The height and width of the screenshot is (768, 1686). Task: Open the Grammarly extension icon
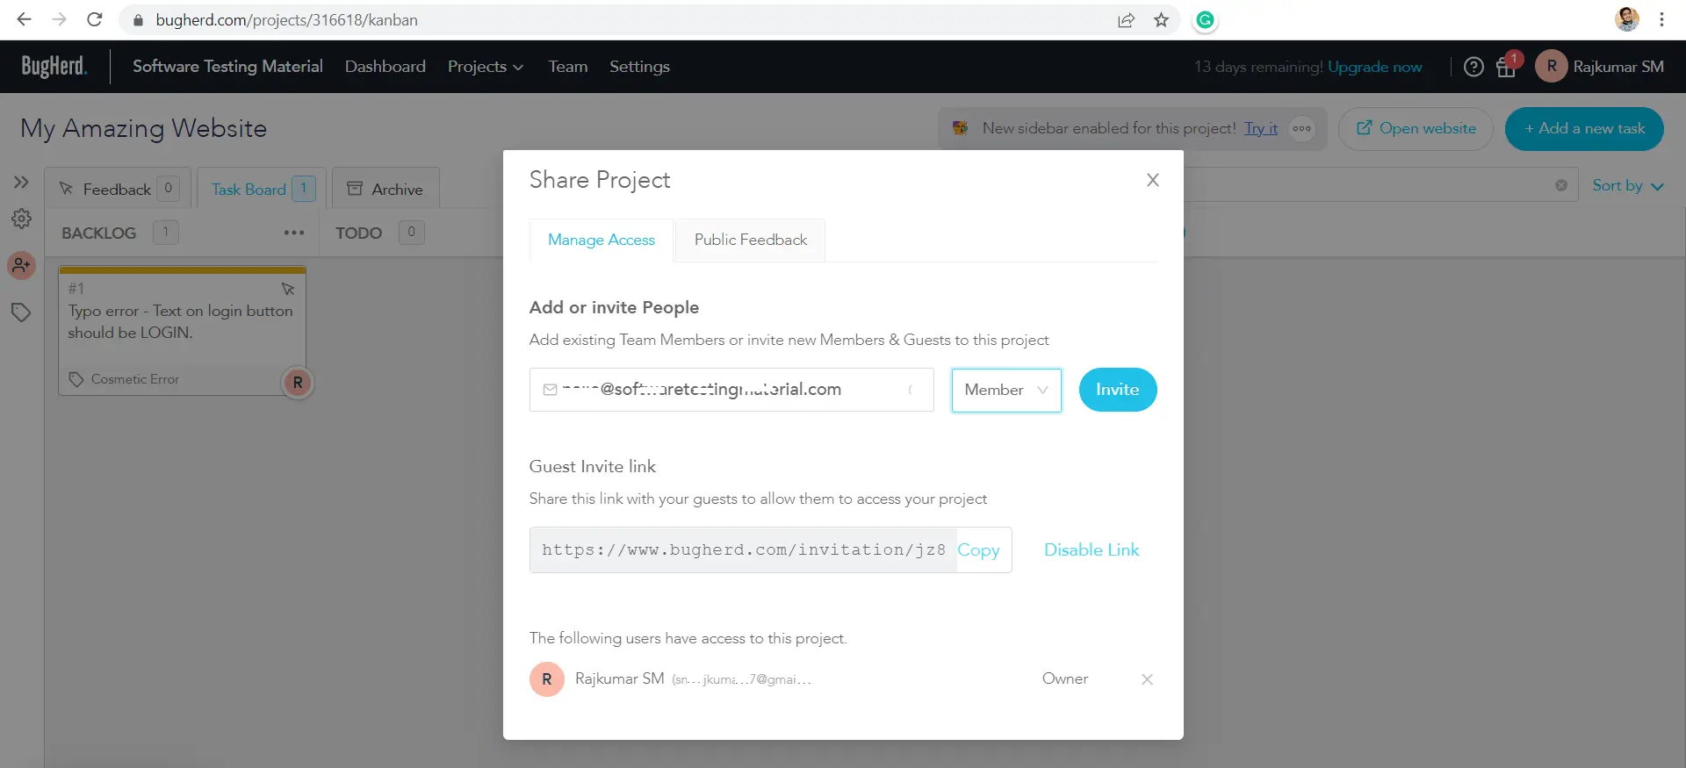[1205, 20]
